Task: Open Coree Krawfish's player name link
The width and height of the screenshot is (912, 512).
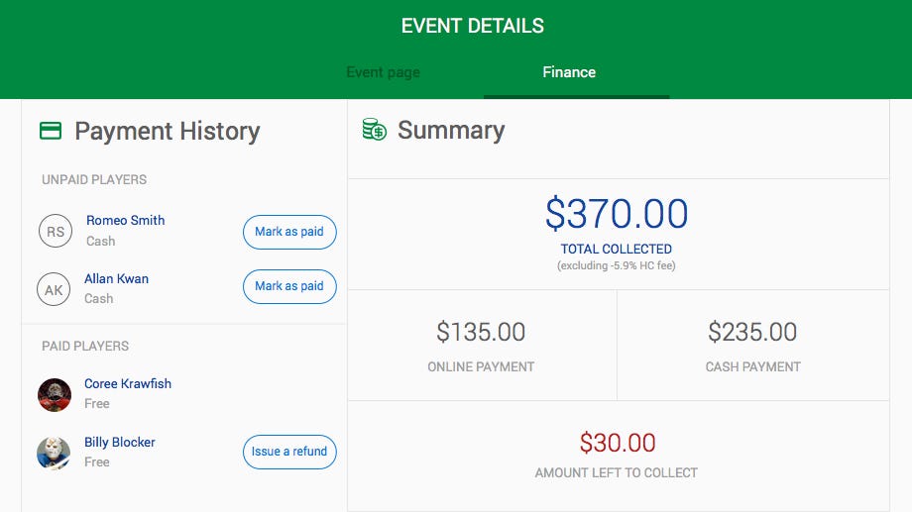Action: click(128, 383)
